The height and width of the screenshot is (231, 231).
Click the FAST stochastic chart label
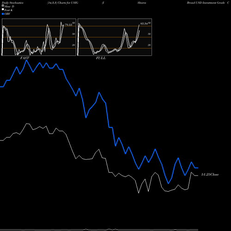(24, 58)
